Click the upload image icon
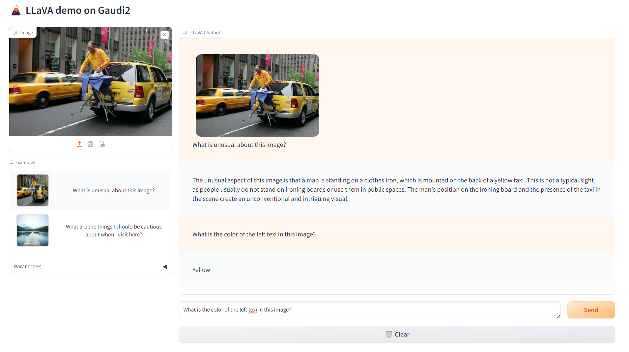The height and width of the screenshot is (352, 629). pos(79,144)
